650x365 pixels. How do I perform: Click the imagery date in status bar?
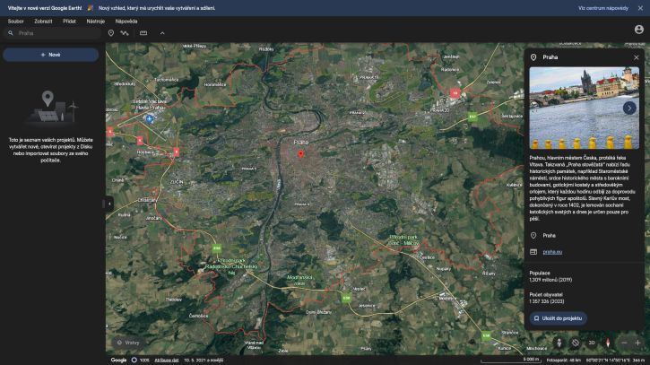pos(204,360)
